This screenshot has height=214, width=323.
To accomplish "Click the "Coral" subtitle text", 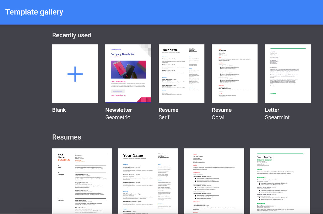I will point(218,117).
